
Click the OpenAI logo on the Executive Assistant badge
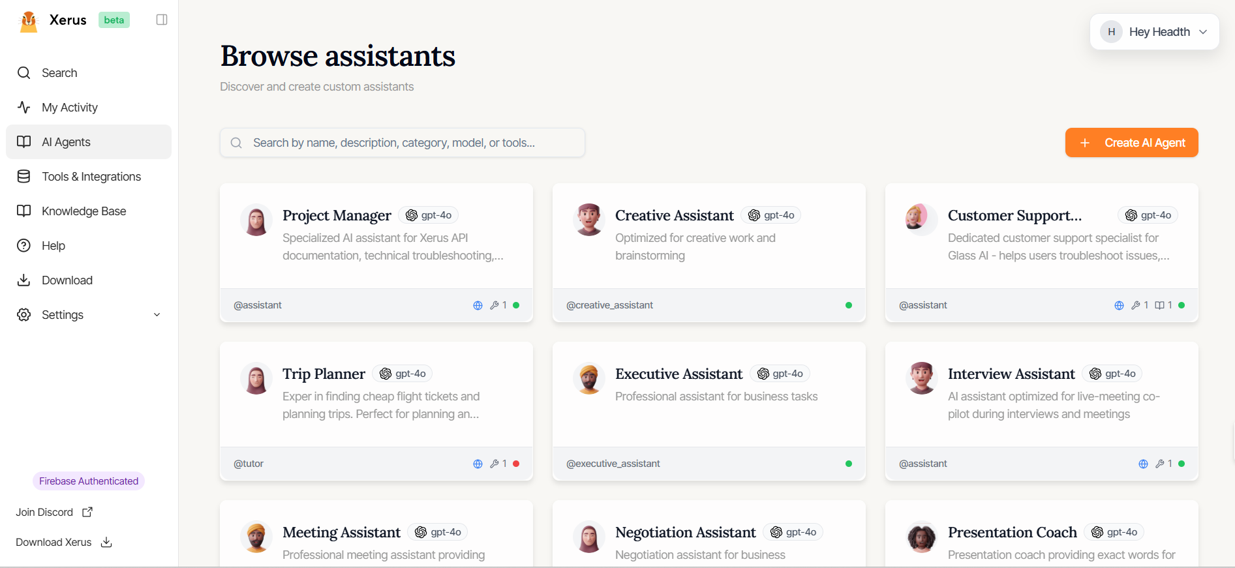coord(763,374)
